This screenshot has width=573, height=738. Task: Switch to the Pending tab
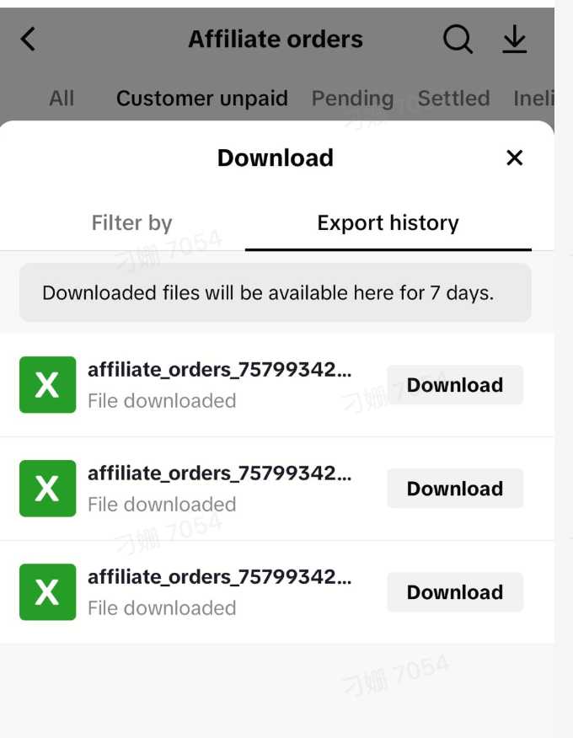click(353, 99)
